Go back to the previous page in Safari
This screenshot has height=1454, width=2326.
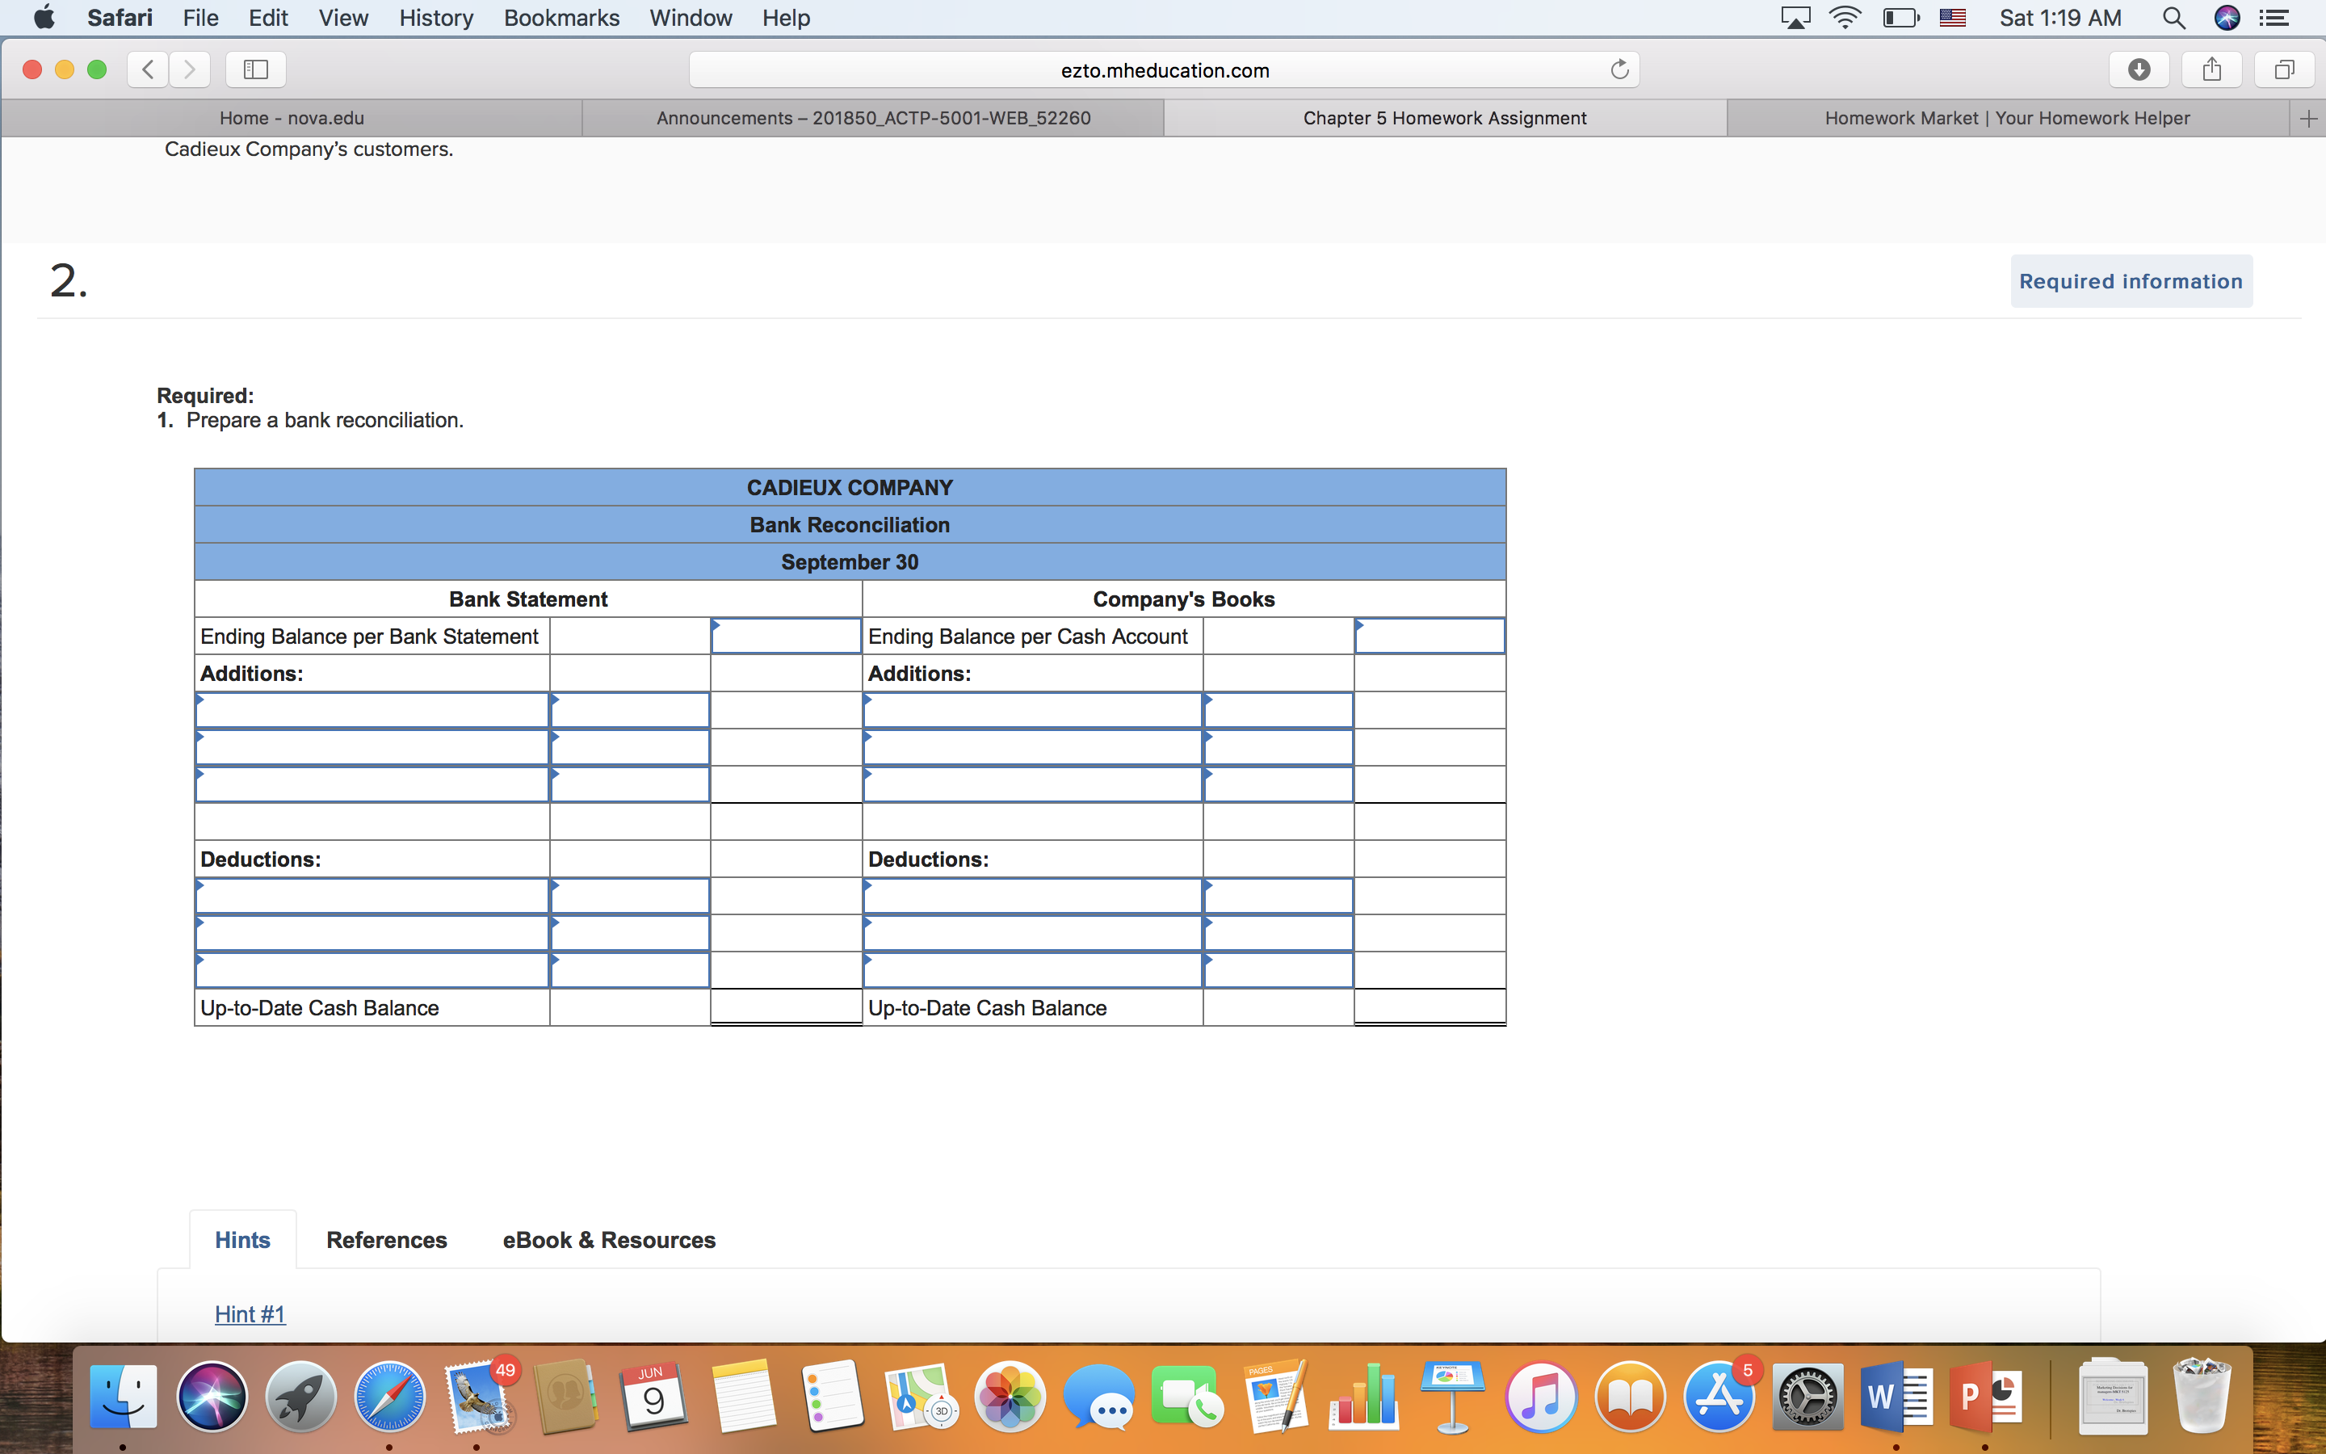tap(148, 69)
